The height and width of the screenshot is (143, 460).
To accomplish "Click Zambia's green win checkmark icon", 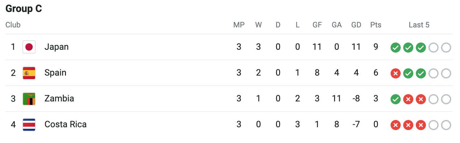I will (395, 100).
